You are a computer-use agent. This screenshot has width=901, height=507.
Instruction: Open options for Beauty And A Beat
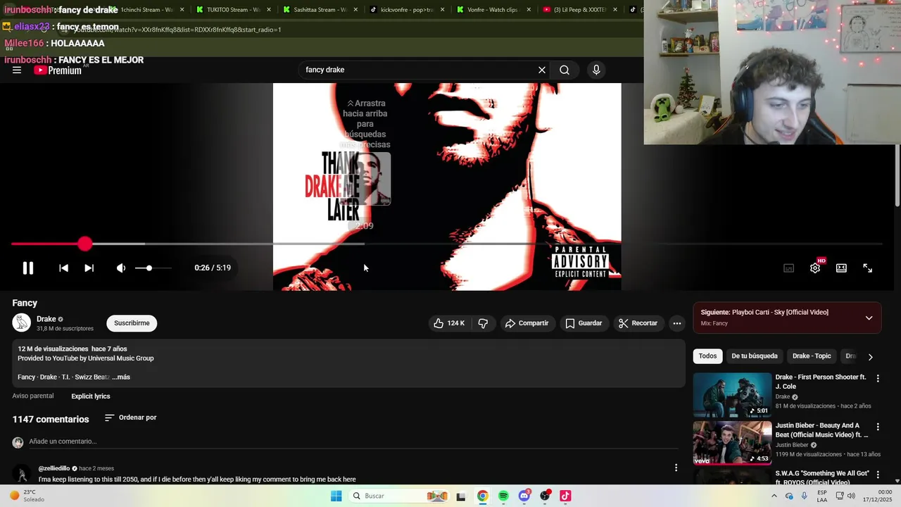coord(877,427)
